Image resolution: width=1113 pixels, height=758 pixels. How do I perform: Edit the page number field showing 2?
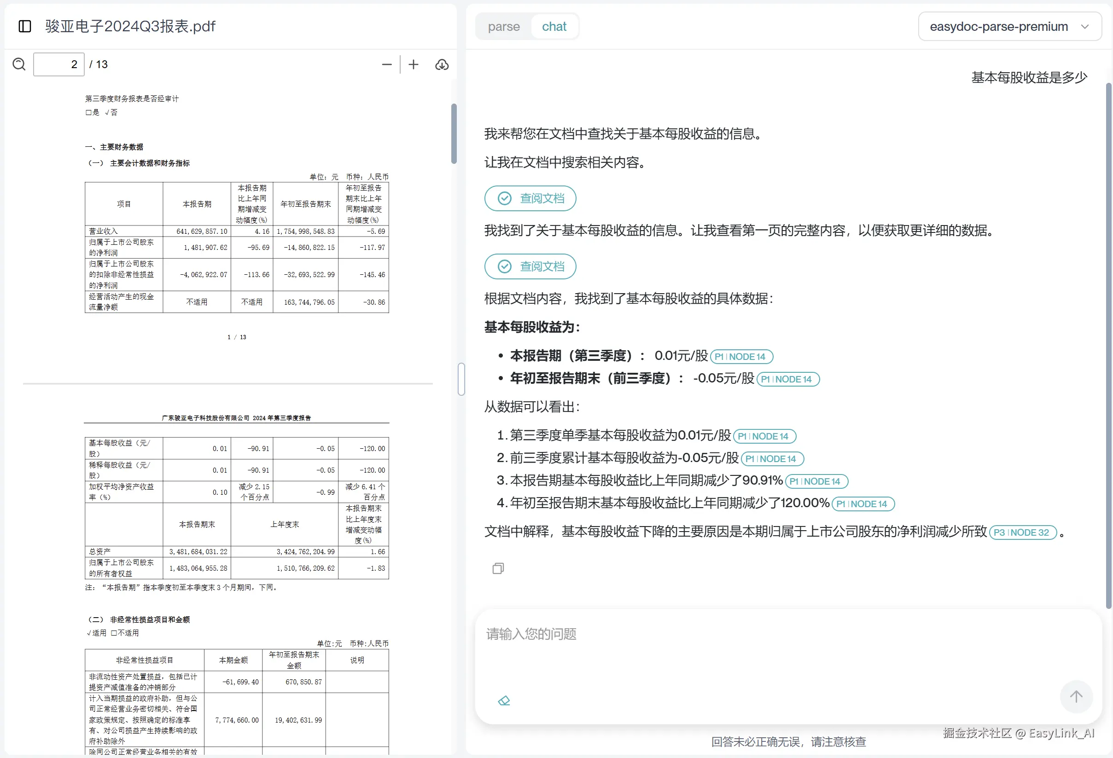58,64
